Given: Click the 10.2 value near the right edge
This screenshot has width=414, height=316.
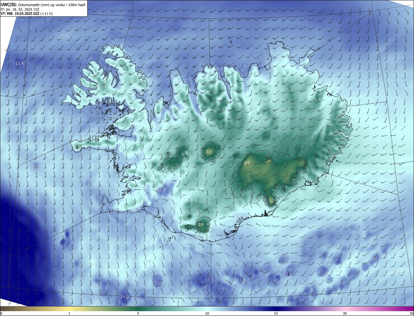Looking at the screenshot, I should pyautogui.click(x=396, y=272).
